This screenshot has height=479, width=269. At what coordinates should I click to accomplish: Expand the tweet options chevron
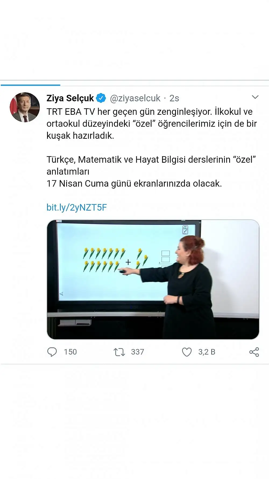click(255, 97)
